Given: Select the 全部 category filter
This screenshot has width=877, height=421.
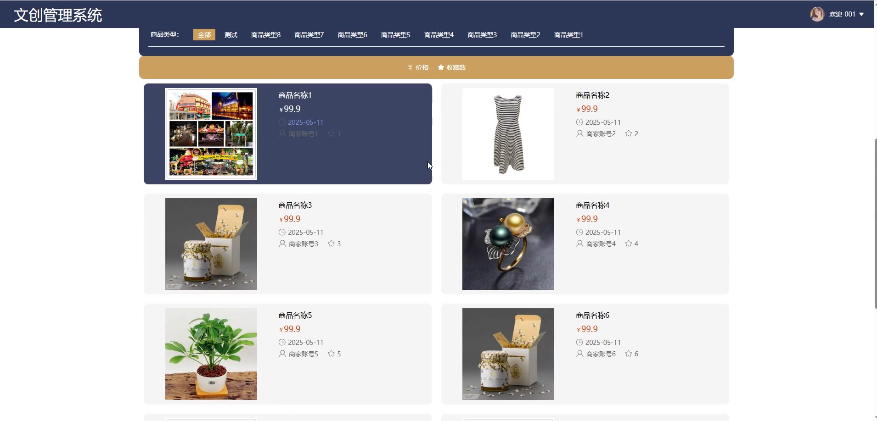Looking at the screenshot, I should [204, 35].
